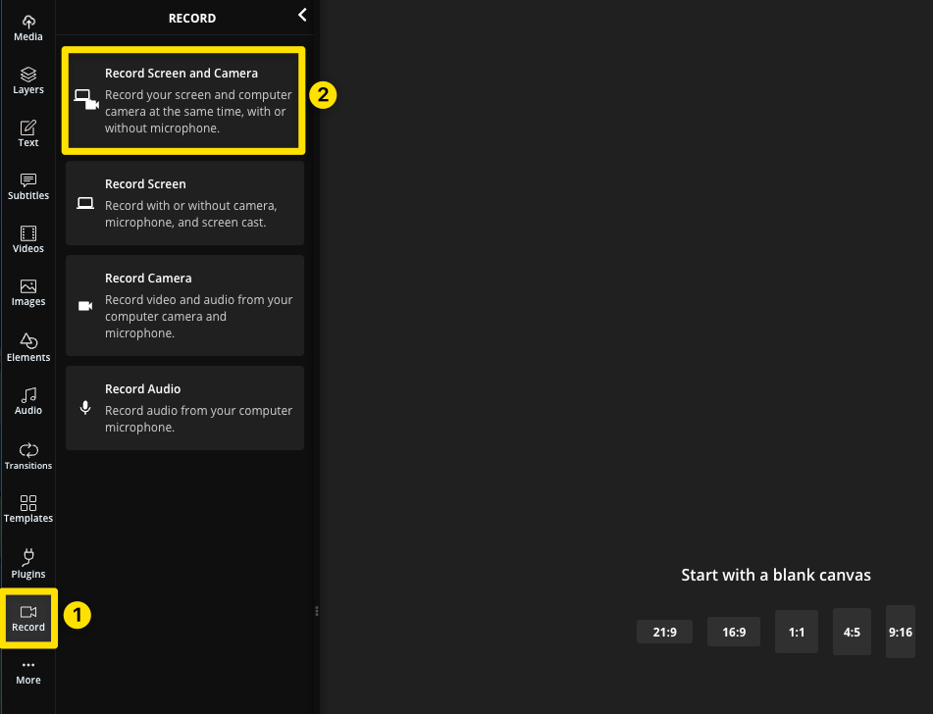Browse the Templates panel
Image resolution: width=933 pixels, height=714 pixels.
(x=27, y=509)
